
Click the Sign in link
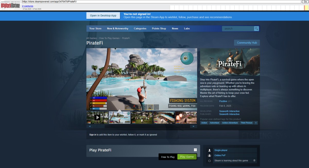93,135
